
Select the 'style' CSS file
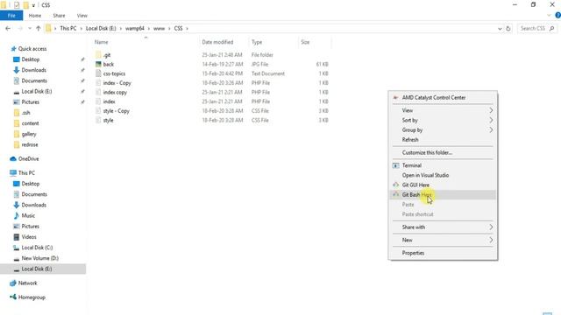point(108,121)
